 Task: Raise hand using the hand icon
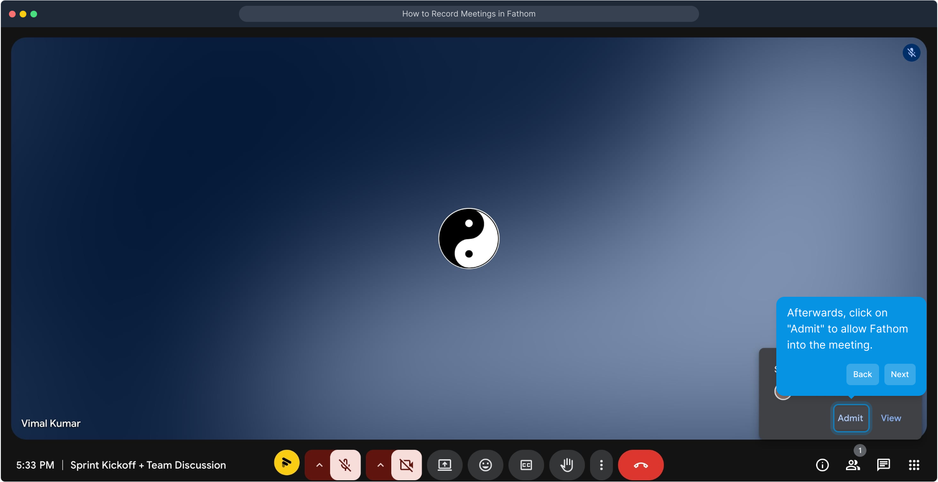pyautogui.click(x=567, y=465)
